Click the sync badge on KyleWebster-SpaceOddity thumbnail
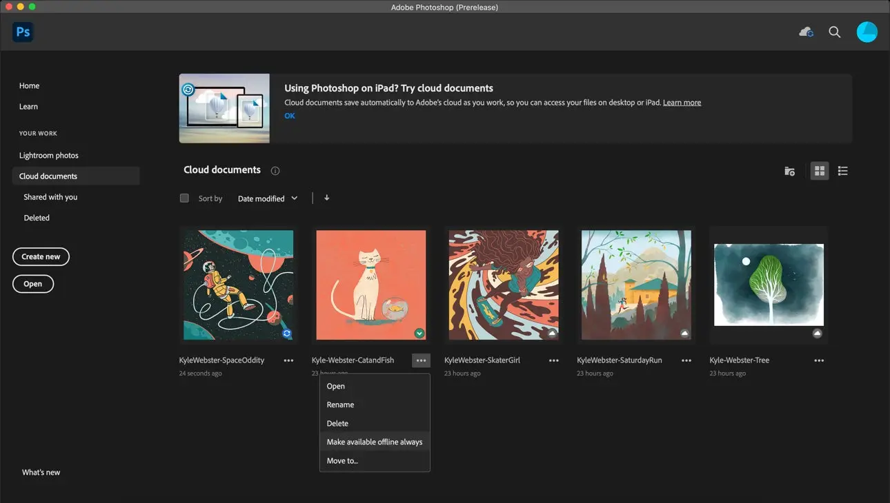890x503 pixels. coord(288,333)
